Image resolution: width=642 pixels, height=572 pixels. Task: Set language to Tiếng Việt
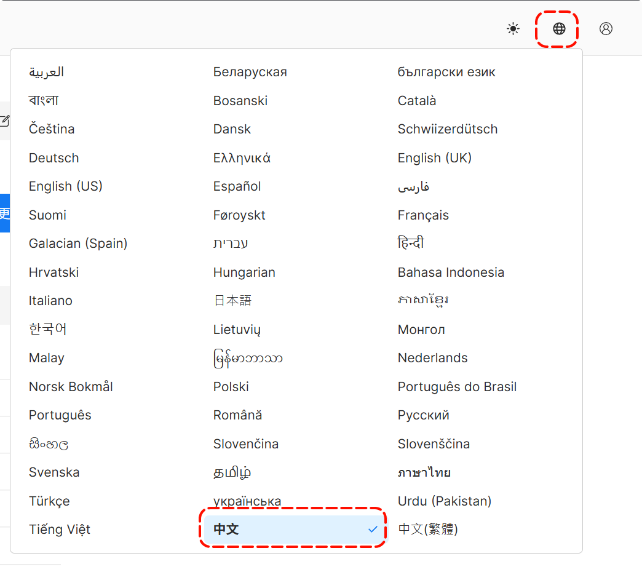(60, 530)
